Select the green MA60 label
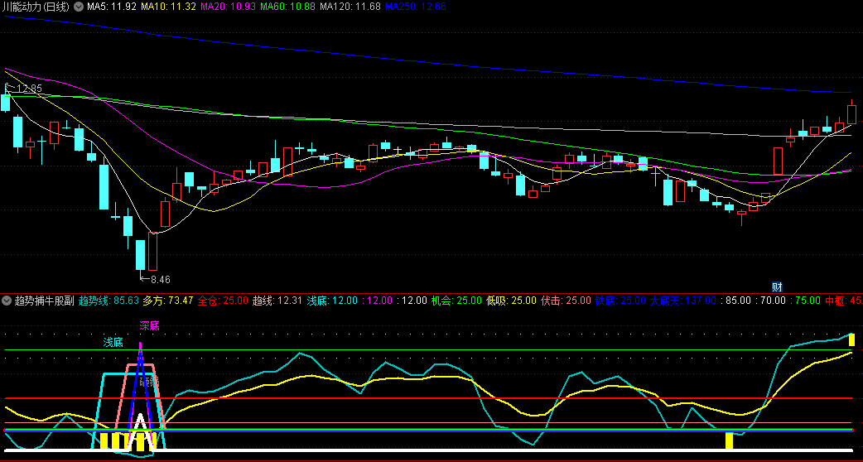Image resolution: width=863 pixels, height=462 pixels. click(287, 7)
